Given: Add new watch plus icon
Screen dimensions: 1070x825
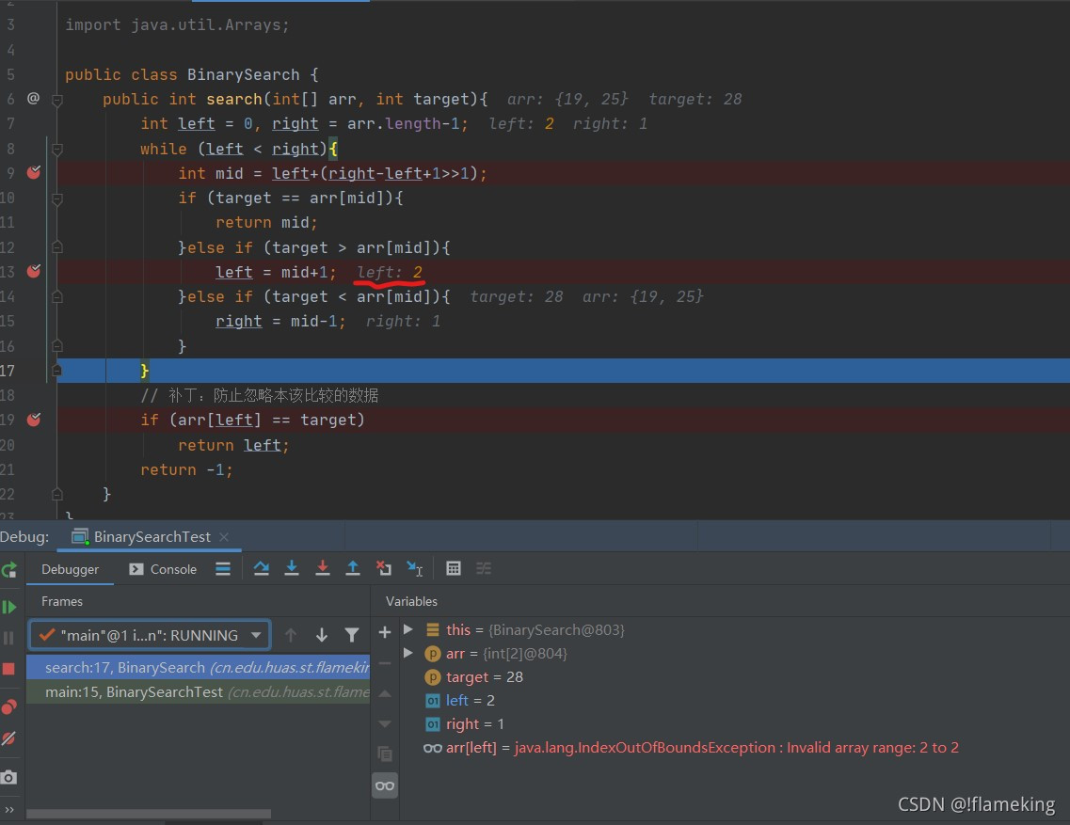Looking at the screenshot, I should (x=385, y=632).
